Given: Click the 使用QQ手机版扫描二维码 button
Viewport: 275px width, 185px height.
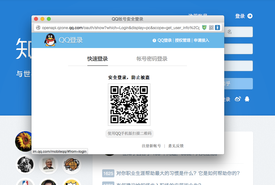Looking at the screenshot, I should tap(129, 133).
